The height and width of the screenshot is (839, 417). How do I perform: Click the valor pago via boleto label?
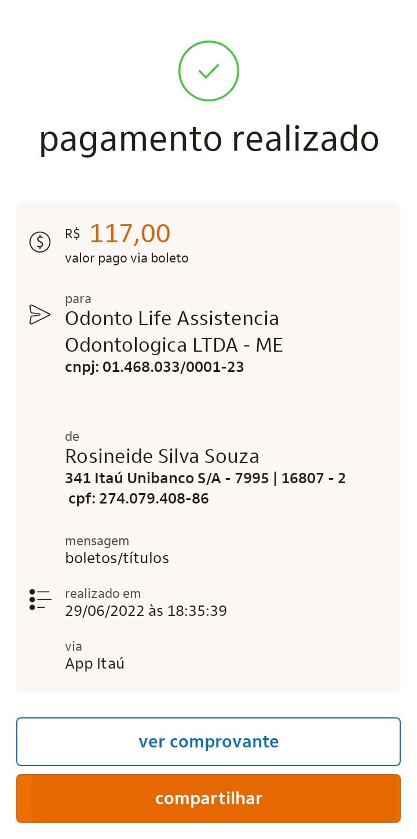point(127,258)
